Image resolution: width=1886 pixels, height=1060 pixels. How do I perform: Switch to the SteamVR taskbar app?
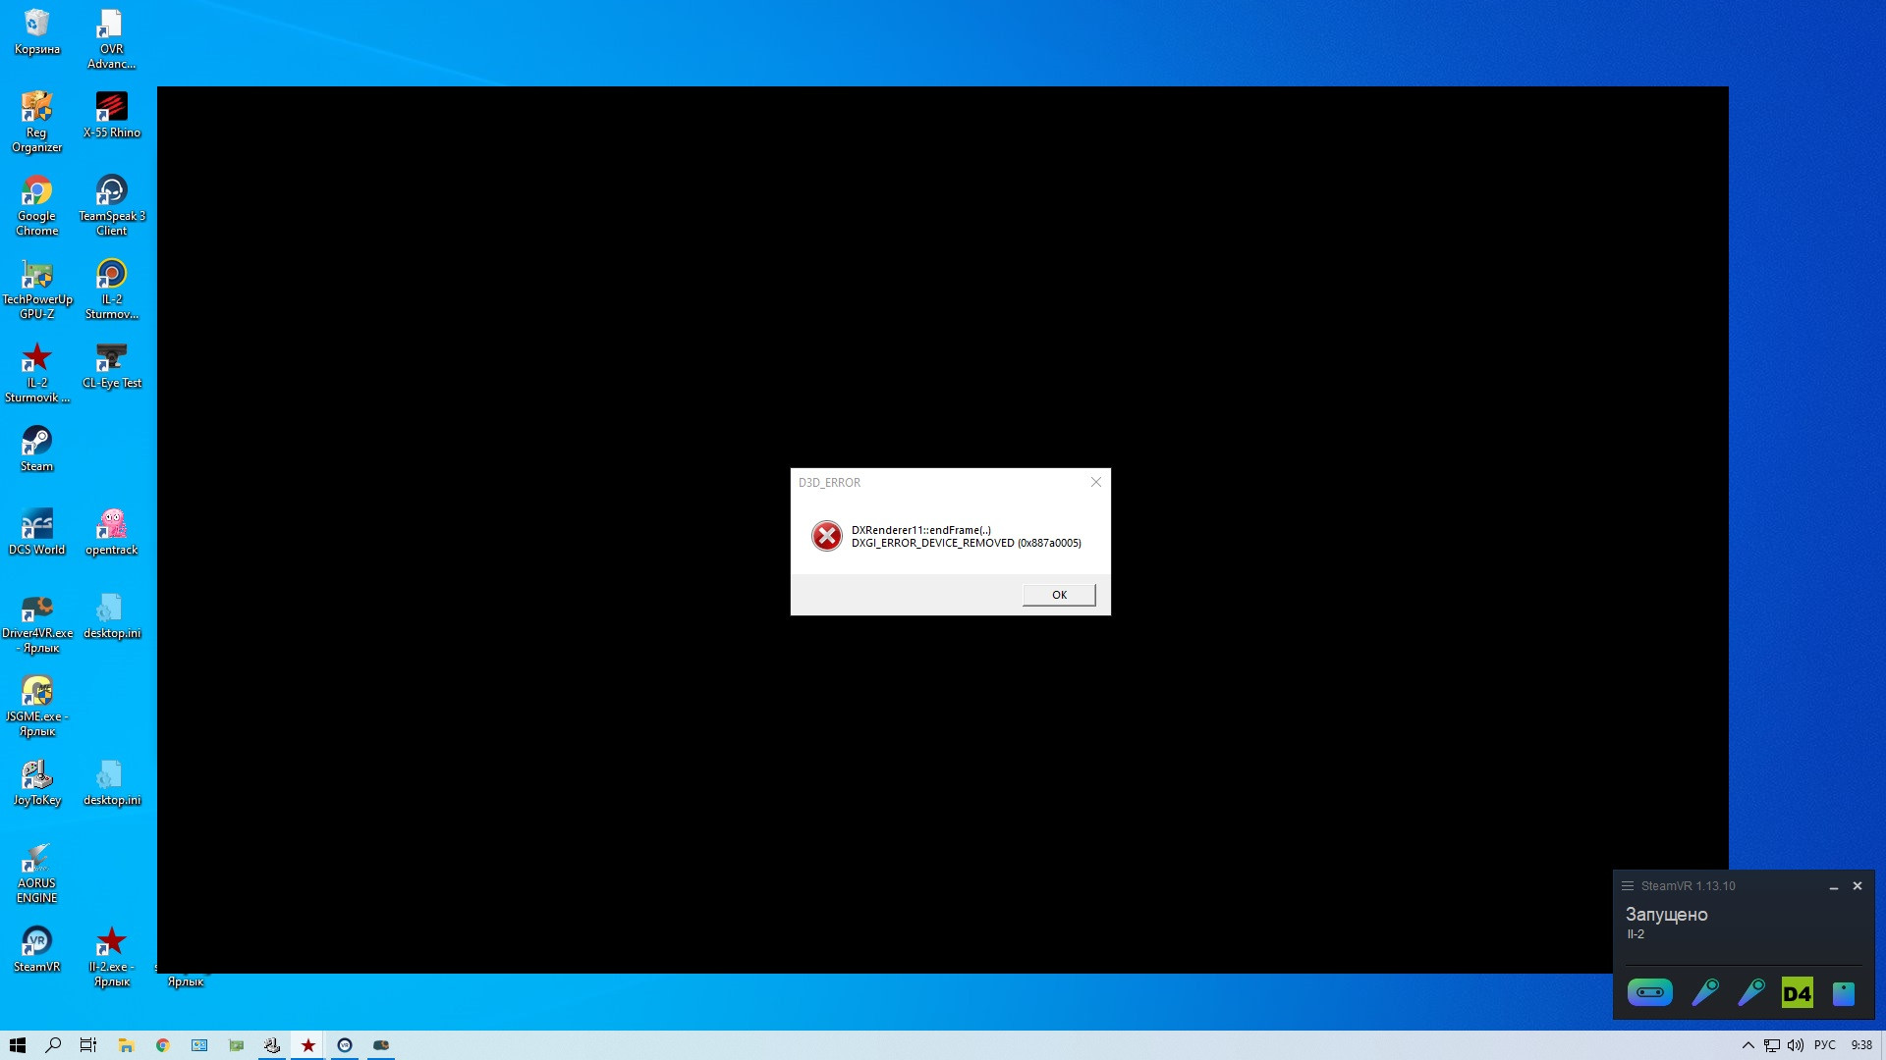click(345, 1045)
